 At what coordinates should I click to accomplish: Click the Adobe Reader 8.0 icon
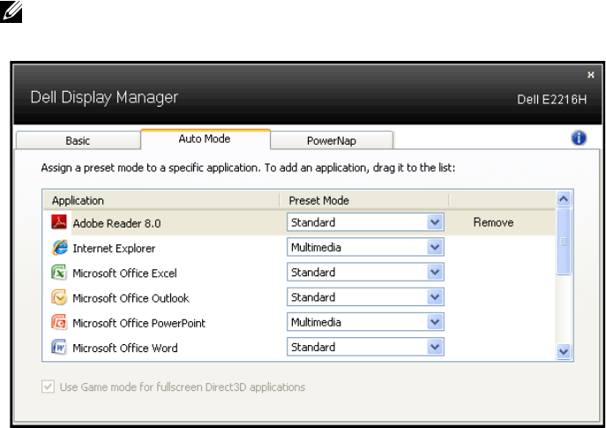point(59,222)
